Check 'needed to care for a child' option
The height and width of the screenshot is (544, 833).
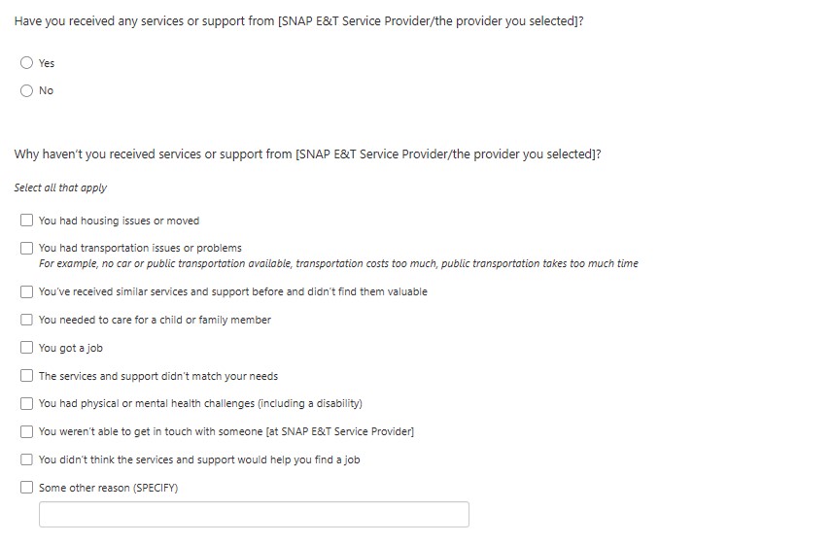tap(27, 320)
